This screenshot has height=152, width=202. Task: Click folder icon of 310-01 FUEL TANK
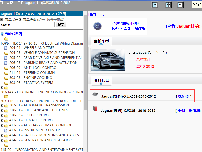coord(6,111)
